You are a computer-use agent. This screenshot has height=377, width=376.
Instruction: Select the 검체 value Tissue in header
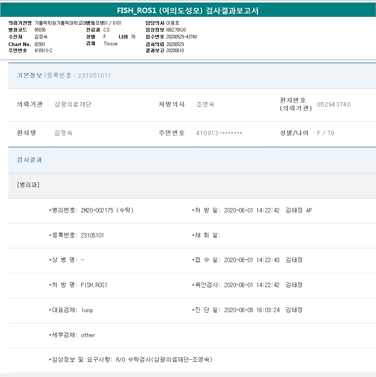coord(110,43)
